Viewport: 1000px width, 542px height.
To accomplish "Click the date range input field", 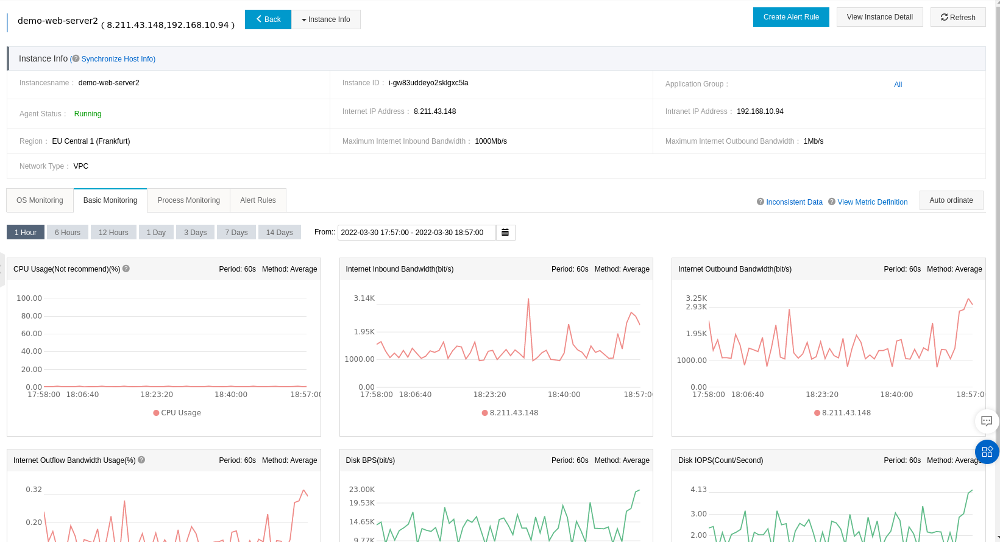I will click(417, 233).
